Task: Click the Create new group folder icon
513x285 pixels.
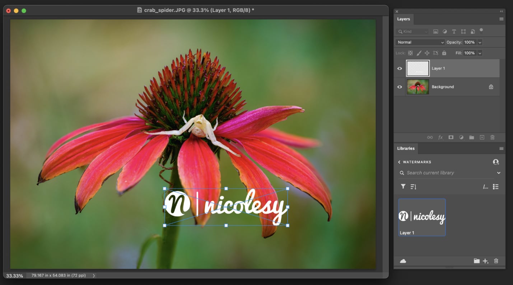Action: pos(472,137)
